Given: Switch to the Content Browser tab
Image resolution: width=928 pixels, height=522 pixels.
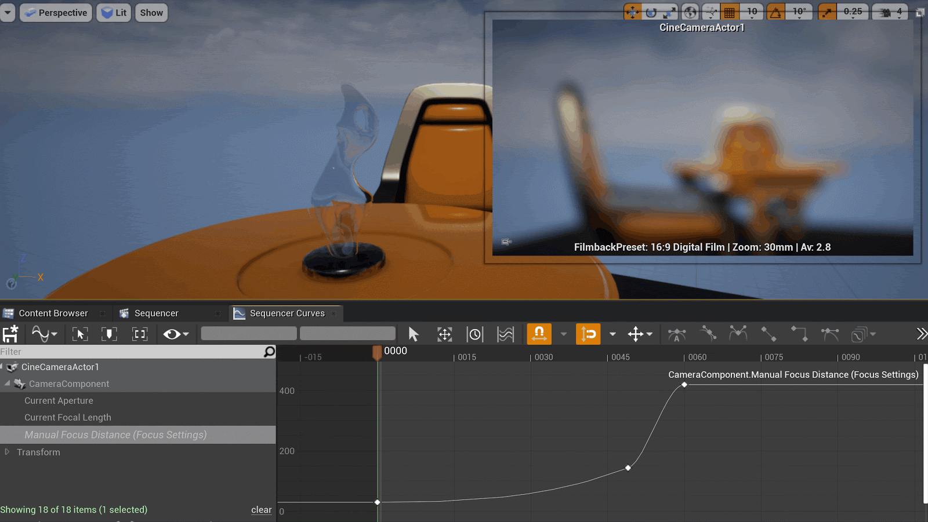Looking at the screenshot, I should pos(53,313).
